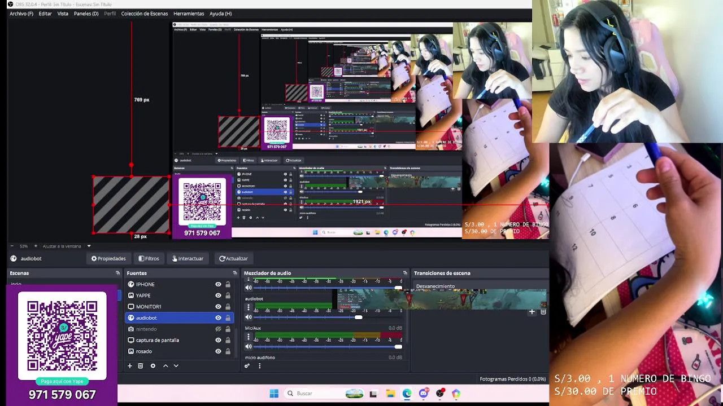The width and height of the screenshot is (723, 406).
Task: Open File Explorer from the taskbar
Action: pyautogui.click(x=390, y=394)
